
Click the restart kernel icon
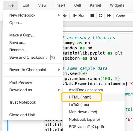[100, 16]
